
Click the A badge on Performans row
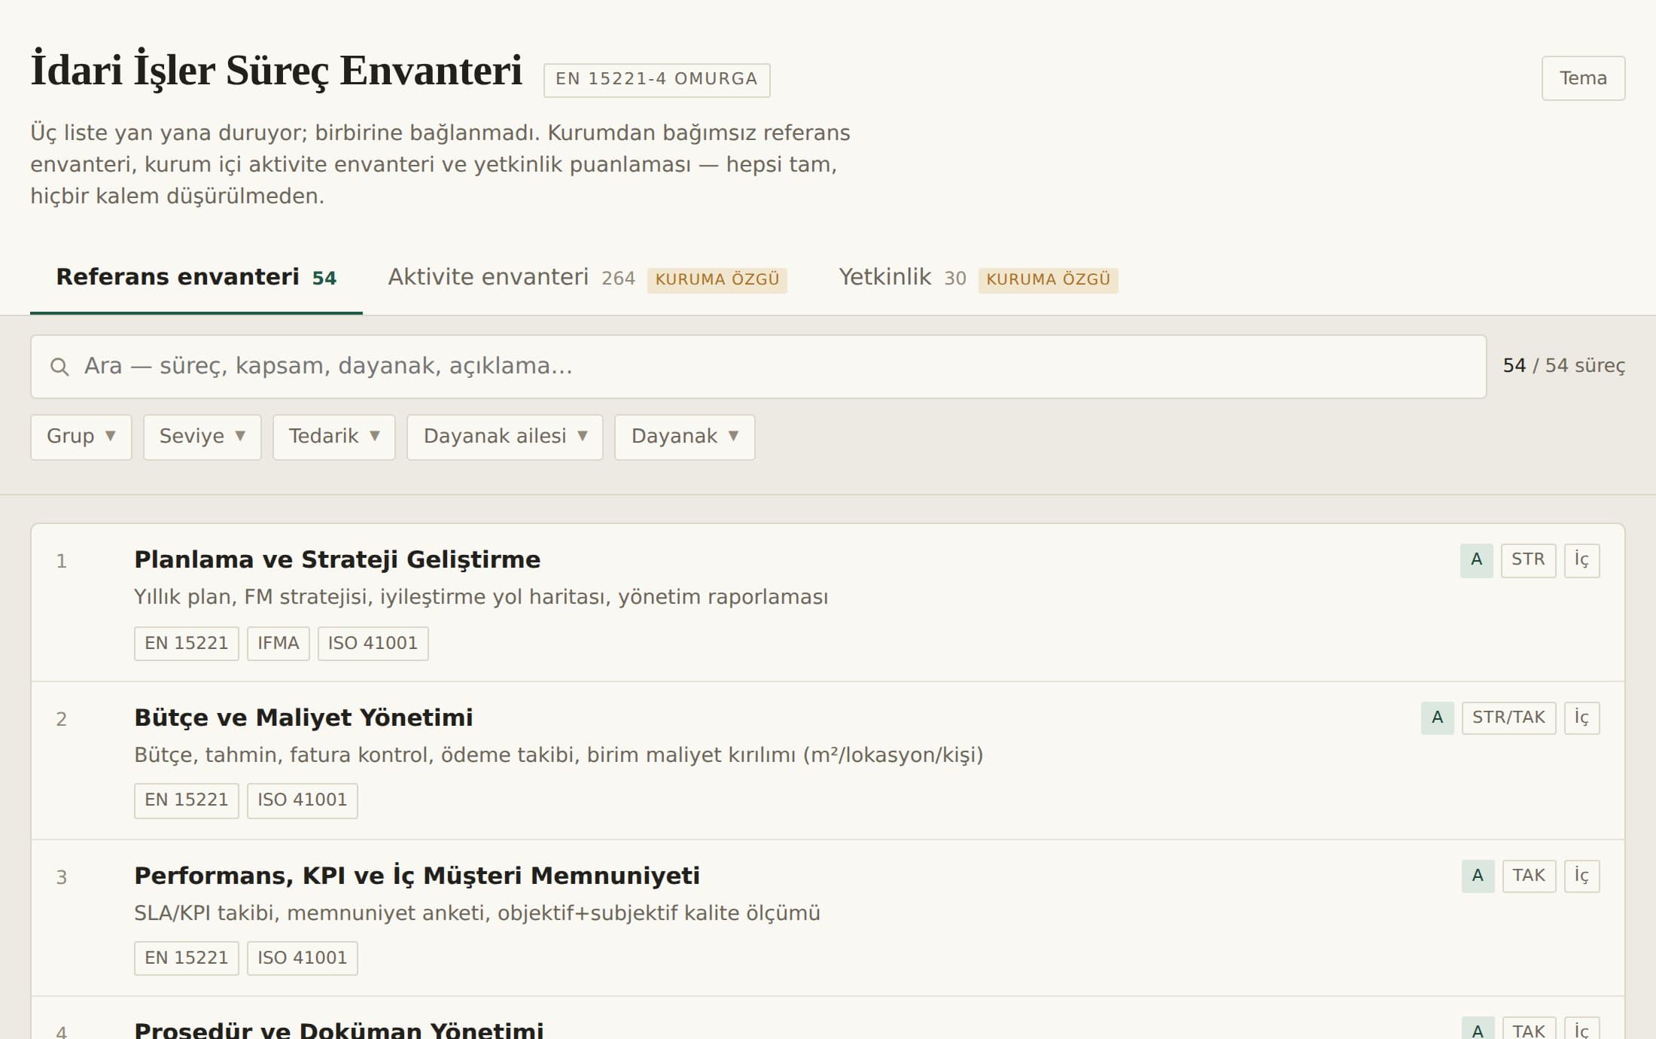coord(1478,876)
